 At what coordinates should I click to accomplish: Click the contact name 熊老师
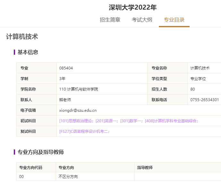click(x=65, y=100)
